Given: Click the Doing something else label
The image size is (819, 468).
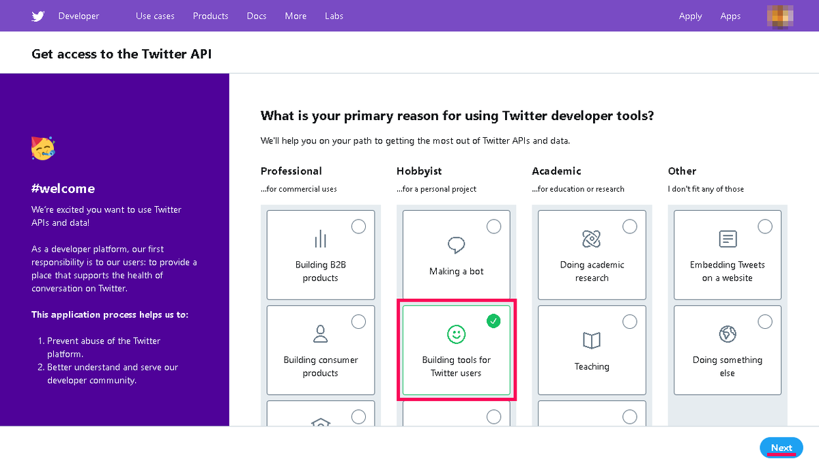Looking at the screenshot, I should click(x=728, y=366).
